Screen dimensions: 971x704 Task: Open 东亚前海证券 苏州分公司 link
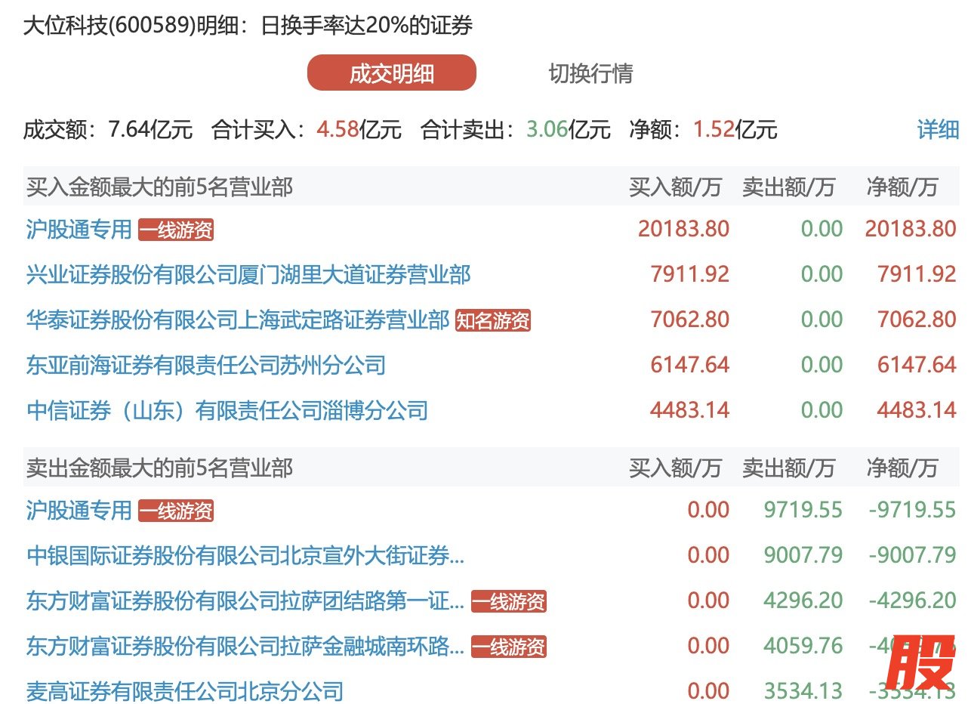point(206,366)
